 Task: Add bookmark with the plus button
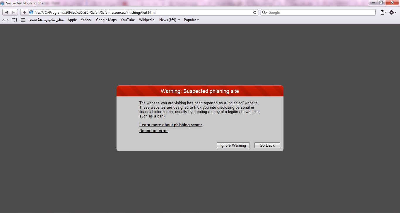click(x=24, y=12)
